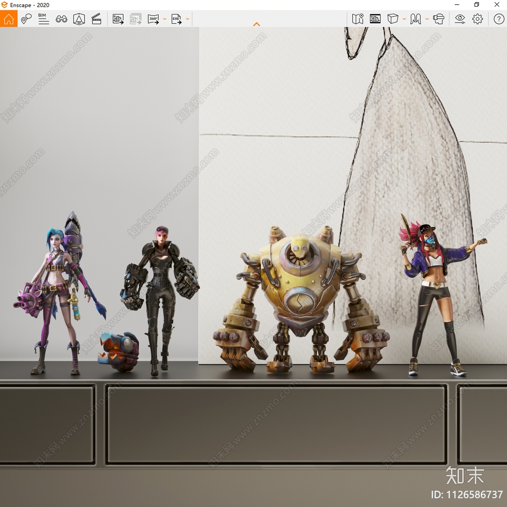Expand the 360° panorama dropdown arrow

coord(164,19)
